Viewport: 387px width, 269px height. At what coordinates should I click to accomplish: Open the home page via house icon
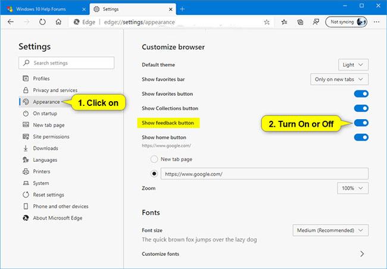58,22
